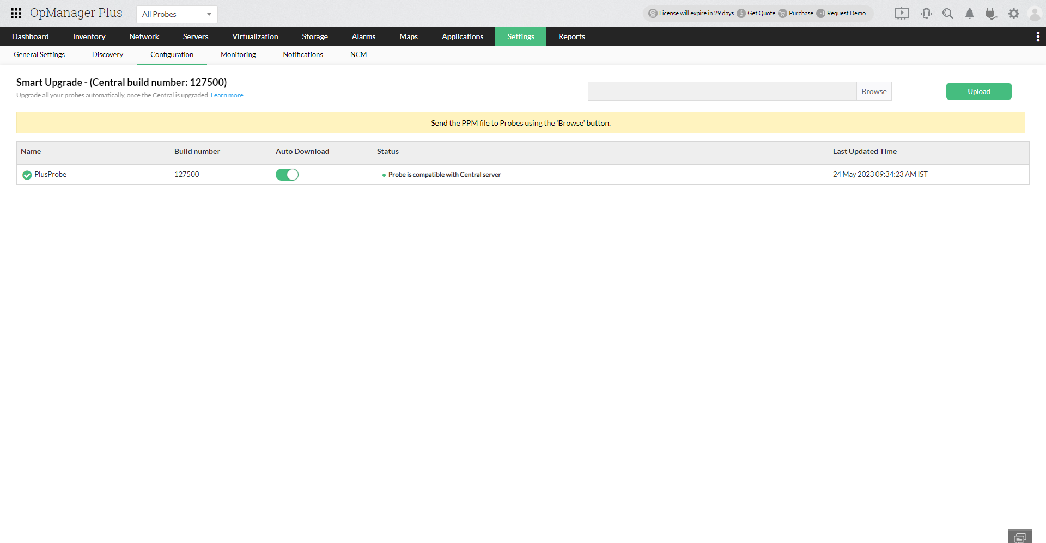Screen dimensions: 1046x543
Task: Expand the All Probes dropdown
Action: [177, 14]
